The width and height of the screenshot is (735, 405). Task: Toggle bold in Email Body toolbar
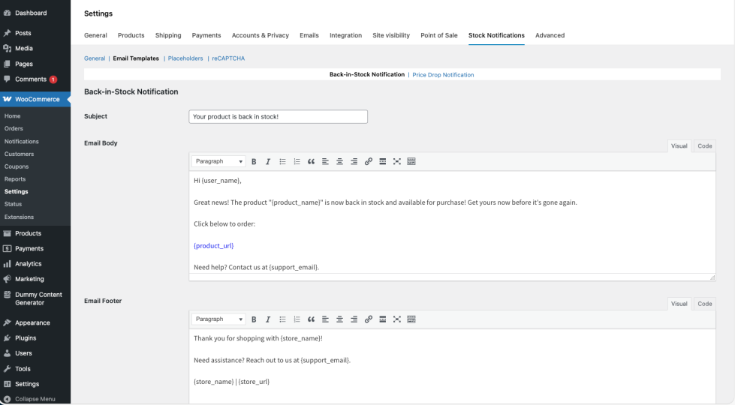tap(254, 161)
